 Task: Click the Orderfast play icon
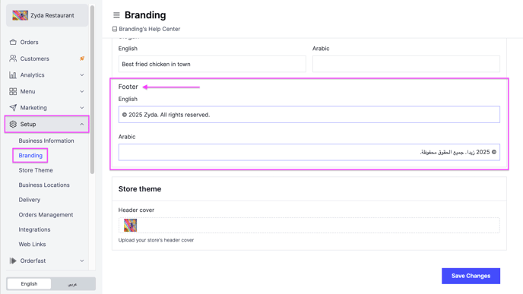pyautogui.click(x=13, y=261)
